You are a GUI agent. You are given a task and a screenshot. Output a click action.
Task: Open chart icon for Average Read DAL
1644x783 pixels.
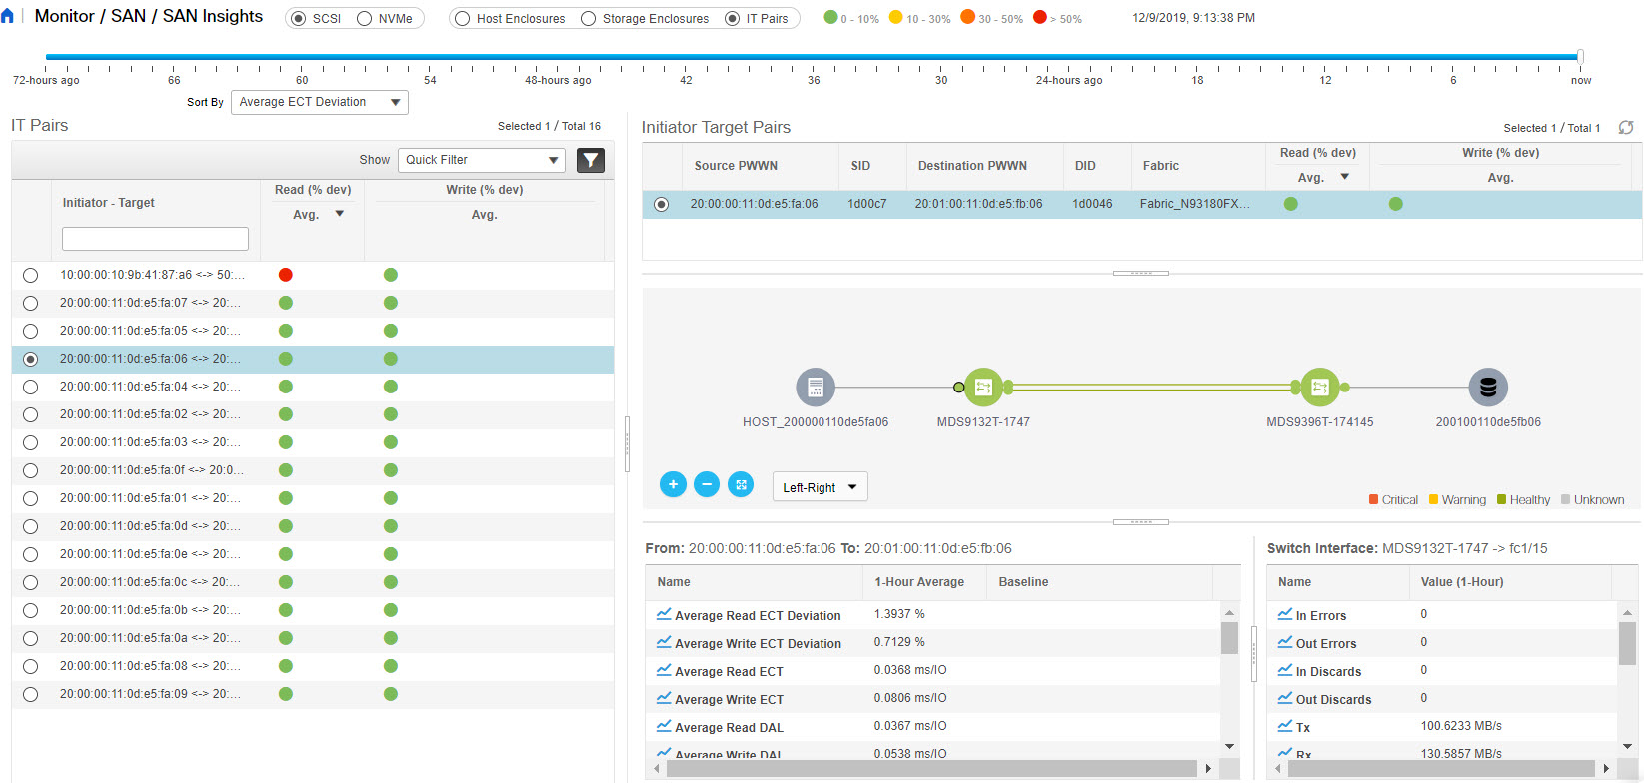point(664,726)
